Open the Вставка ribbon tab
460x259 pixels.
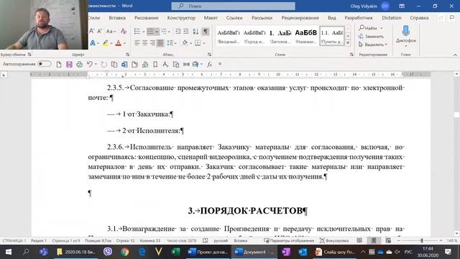(117, 18)
